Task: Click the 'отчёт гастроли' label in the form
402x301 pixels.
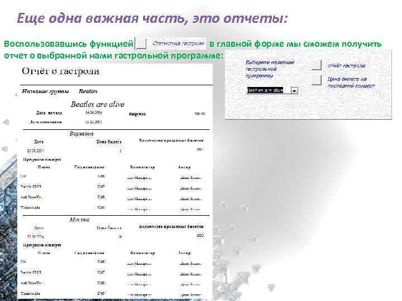Action: click(346, 66)
